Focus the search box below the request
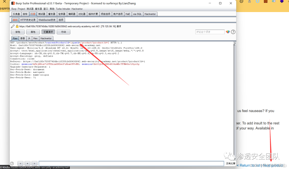The width and height of the screenshot is (289, 169). click(131, 163)
